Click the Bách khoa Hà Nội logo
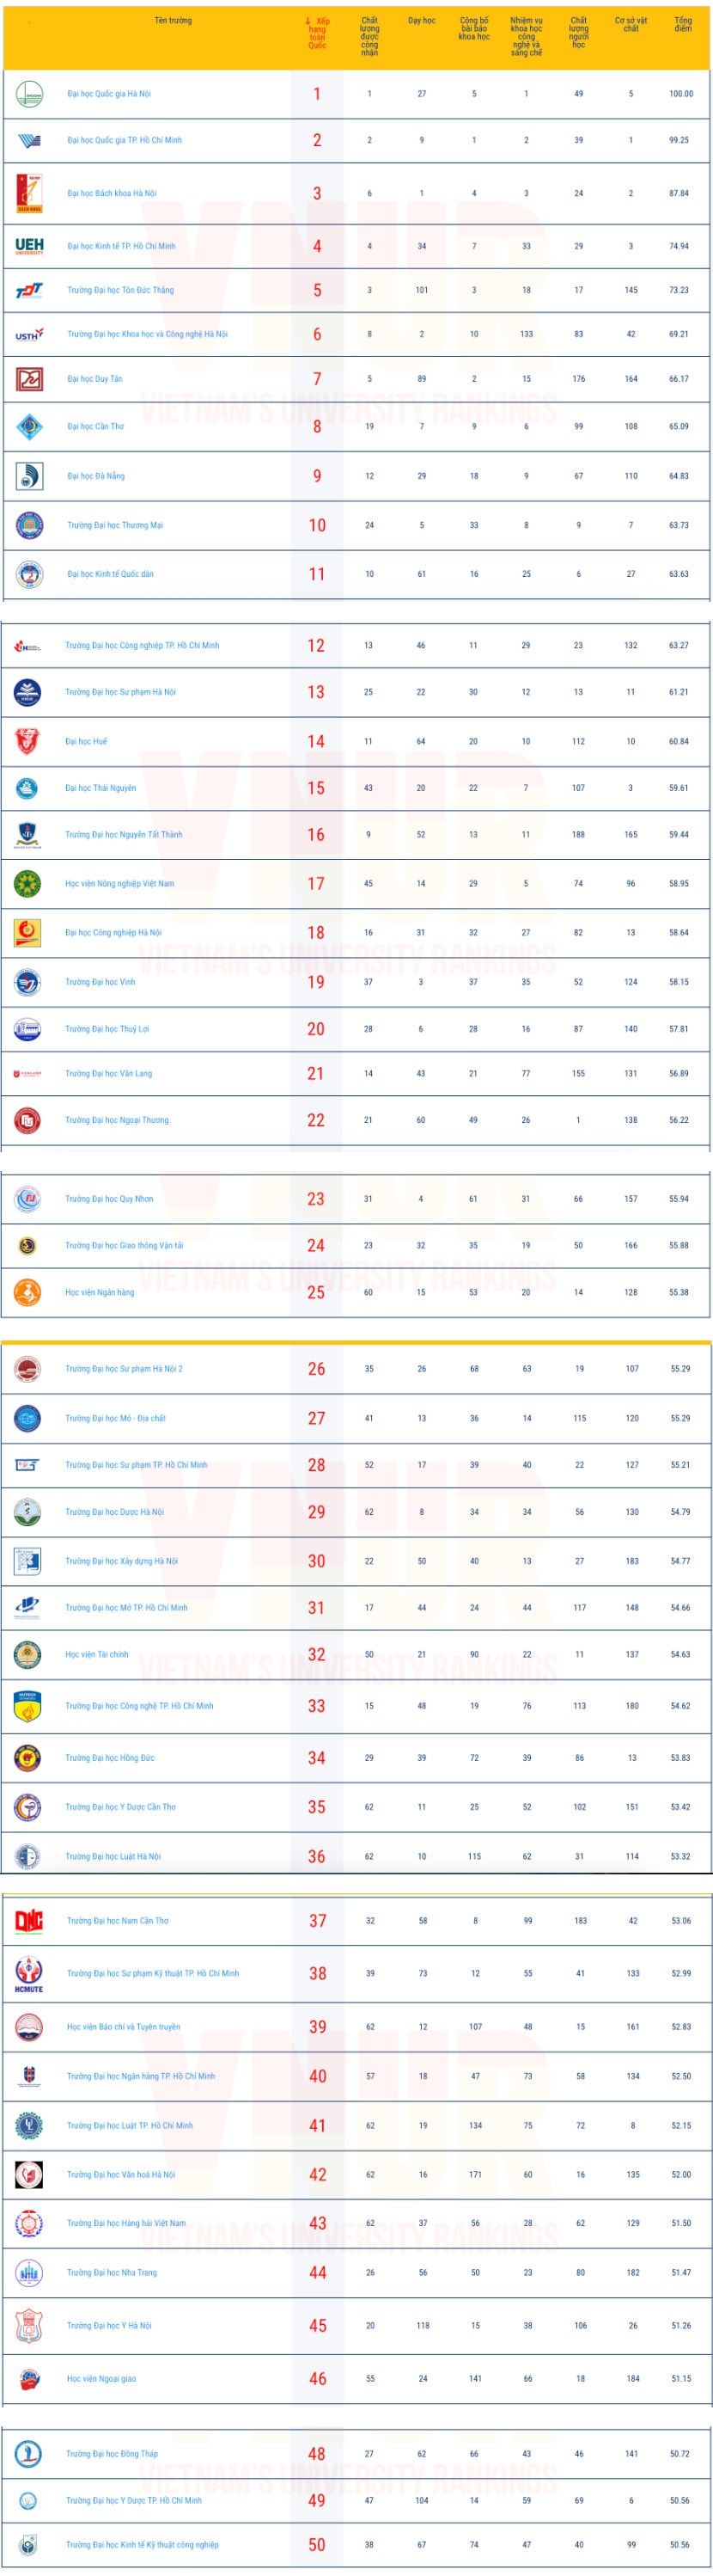The image size is (713, 2576). point(29,193)
